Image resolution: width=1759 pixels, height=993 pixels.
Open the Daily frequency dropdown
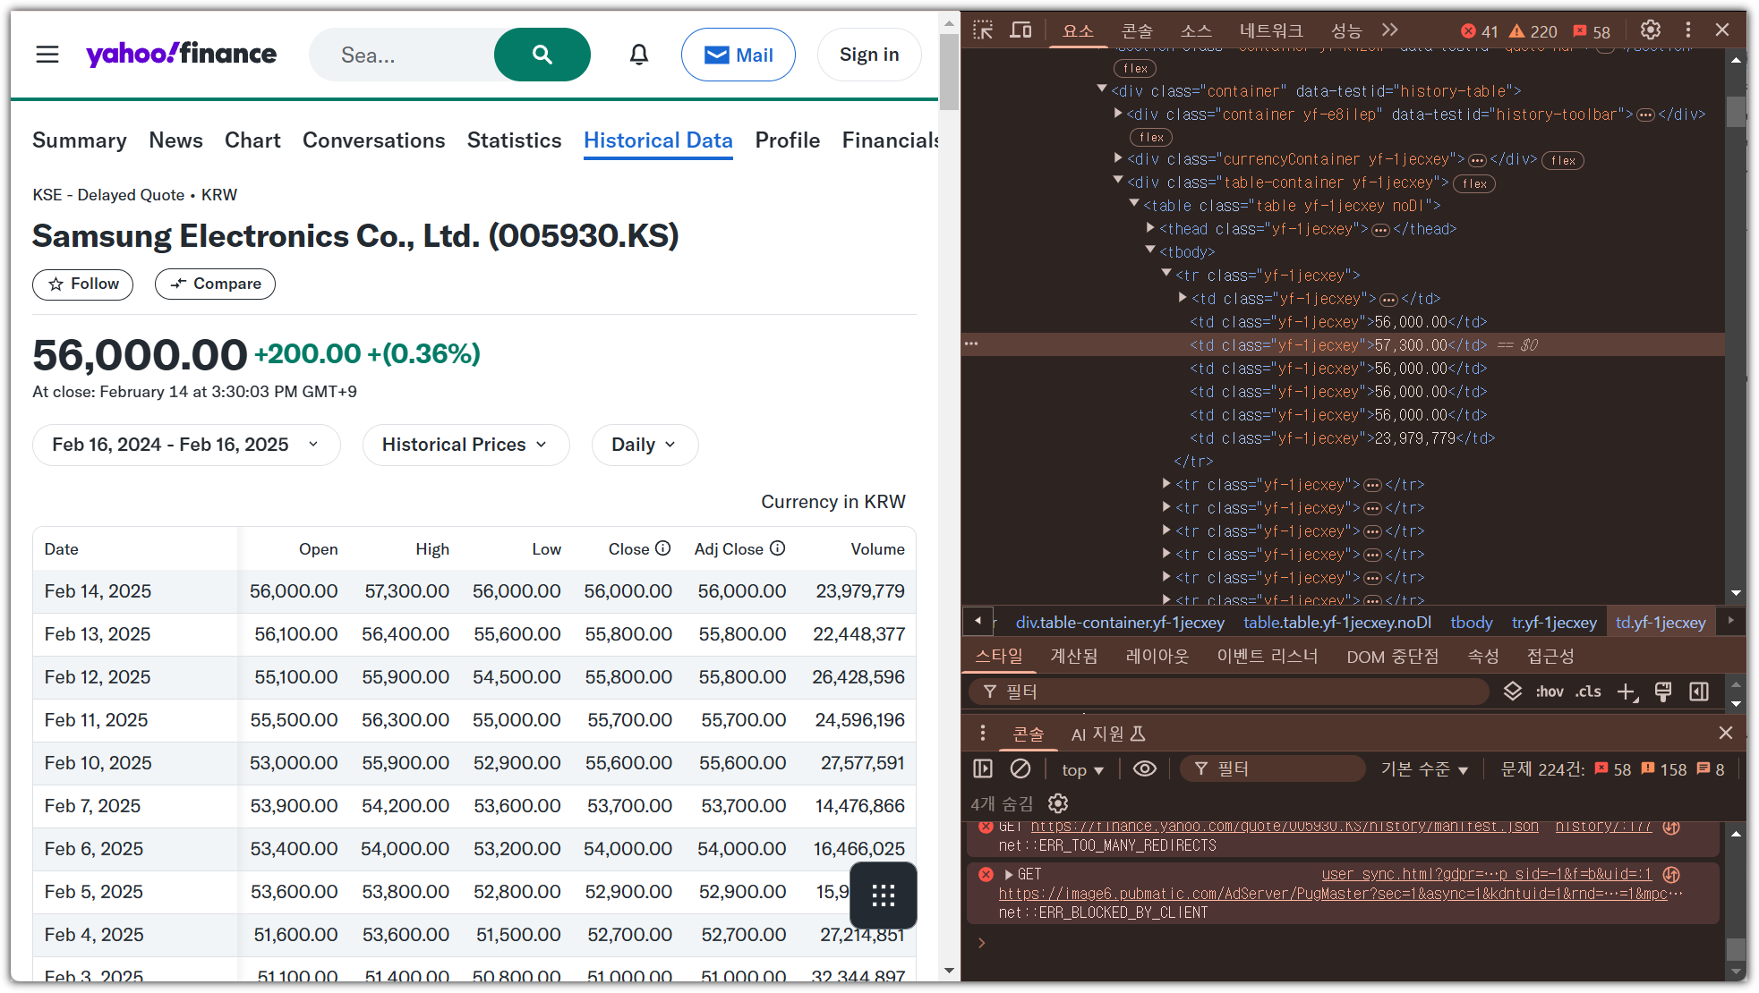(x=645, y=445)
